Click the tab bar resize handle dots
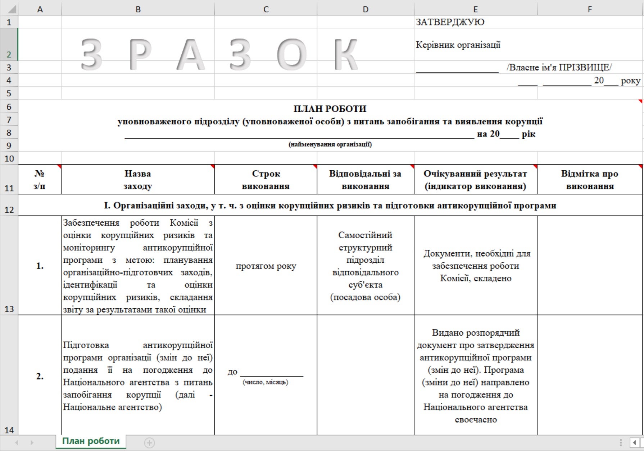The width and height of the screenshot is (644, 451). [x=621, y=443]
